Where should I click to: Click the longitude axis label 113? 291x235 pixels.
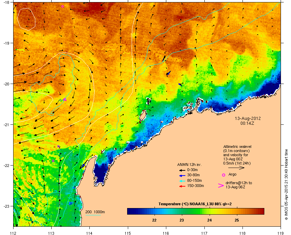click(51, 233)
